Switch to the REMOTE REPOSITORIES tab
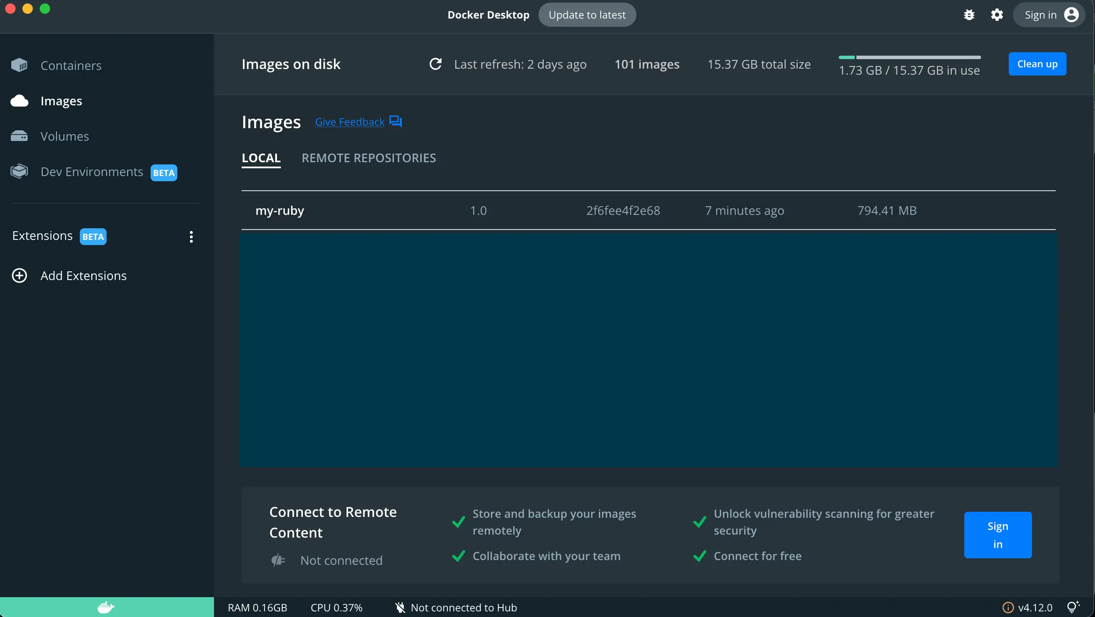This screenshot has height=617, width=1095. pyautogui.click(x=368, y=158)
